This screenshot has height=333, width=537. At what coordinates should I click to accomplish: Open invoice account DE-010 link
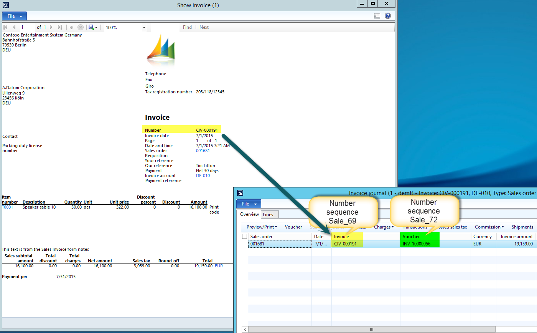[x=203, y=176]
